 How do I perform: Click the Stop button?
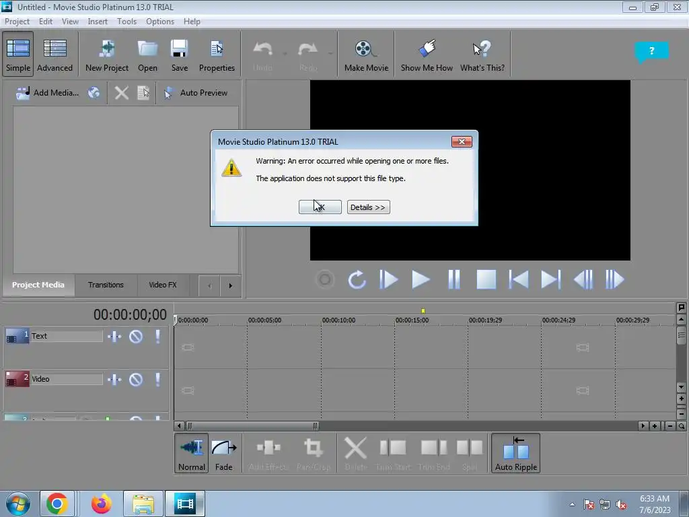click(x=486, y=279)
